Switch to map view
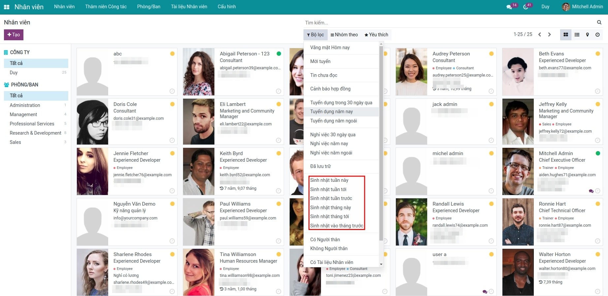This screenshot has height=296, width=608. click(x=587, y=35)
